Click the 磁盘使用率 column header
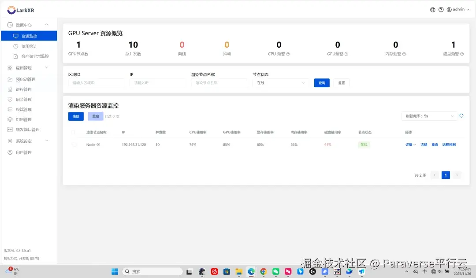Image resolution: width=476 pixels, height=278 pixels. [x=333, y=132]
